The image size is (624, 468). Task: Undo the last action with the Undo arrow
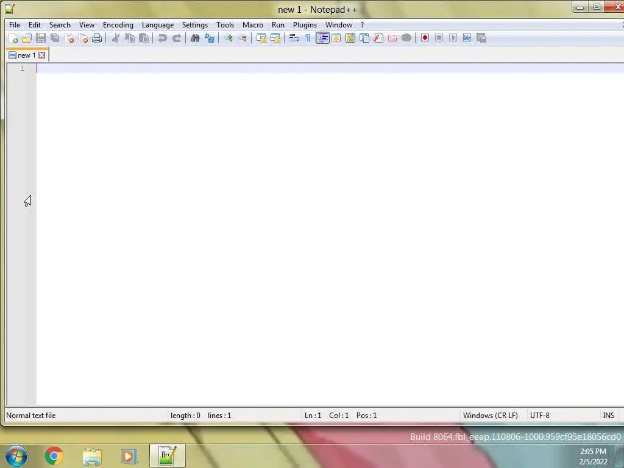tap(162, 38)
